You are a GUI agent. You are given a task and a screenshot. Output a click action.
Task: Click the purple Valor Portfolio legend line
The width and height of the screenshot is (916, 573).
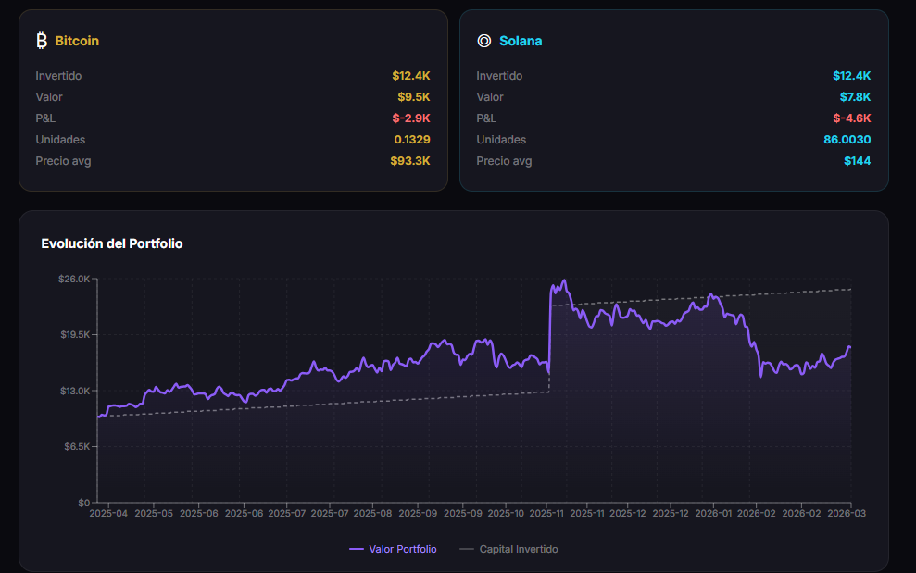pyautogui.click(x=357, y=549)
